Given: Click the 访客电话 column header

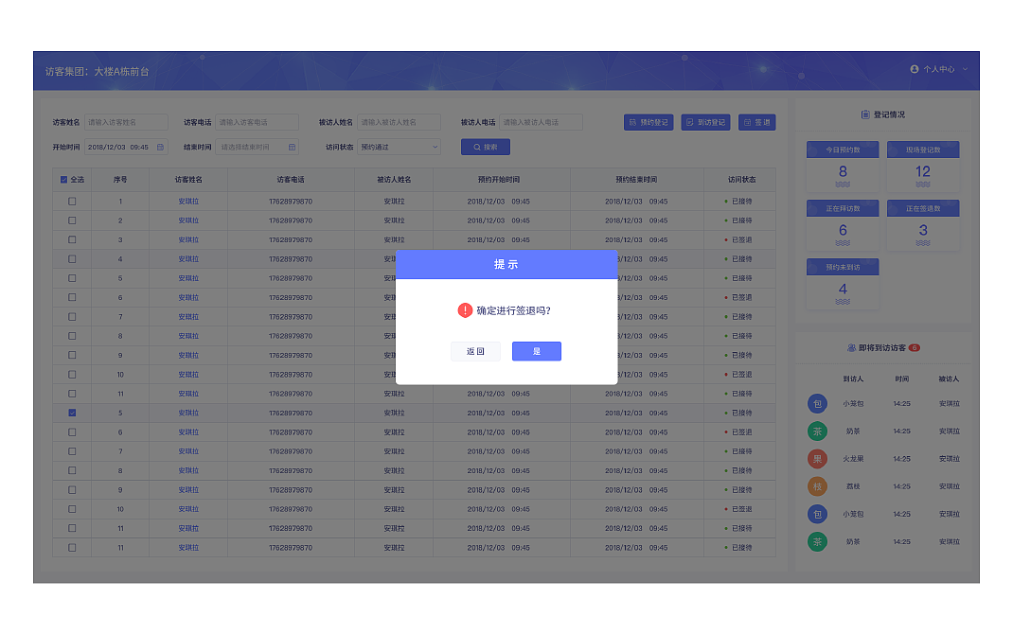Looking at the screenshot, I should pyautogui.click(x=291, y=180).
